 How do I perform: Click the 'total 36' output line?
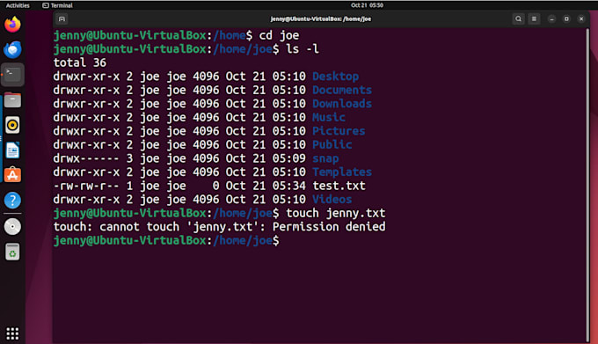tap(80, 62)
